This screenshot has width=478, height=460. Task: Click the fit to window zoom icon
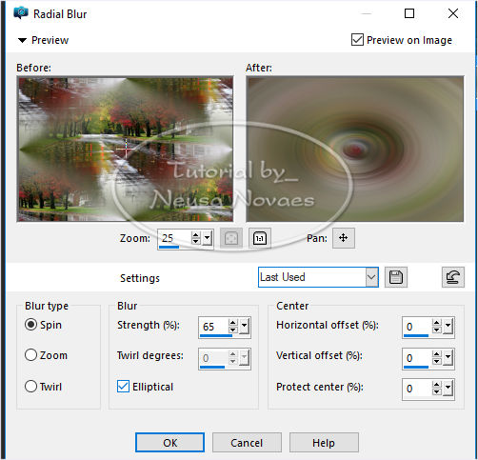click(231, 238)
